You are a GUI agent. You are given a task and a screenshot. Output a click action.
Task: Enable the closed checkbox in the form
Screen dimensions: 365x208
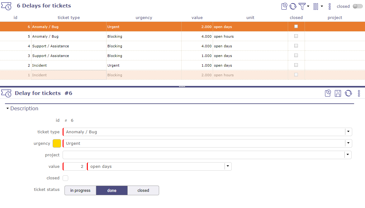pyautogui.click(x=65, y=177)
